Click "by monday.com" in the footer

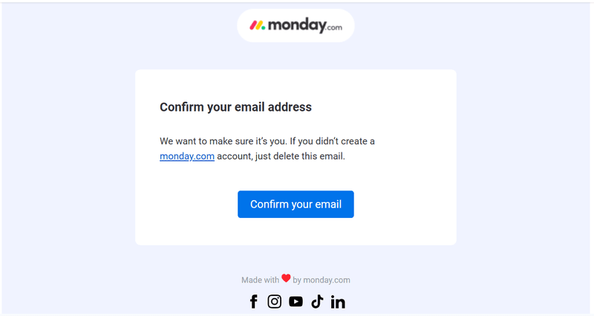(322, 280)
